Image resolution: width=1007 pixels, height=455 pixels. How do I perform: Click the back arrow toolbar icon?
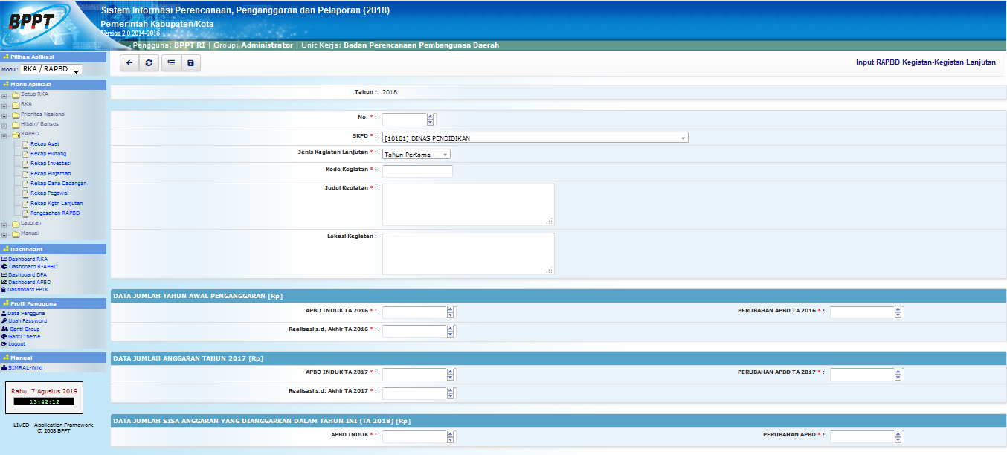129,63
